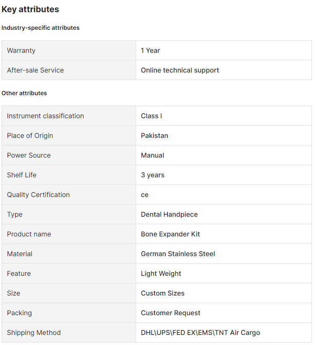Click the Other attributes subheading

pyautogui.click(x=24, y=93)
